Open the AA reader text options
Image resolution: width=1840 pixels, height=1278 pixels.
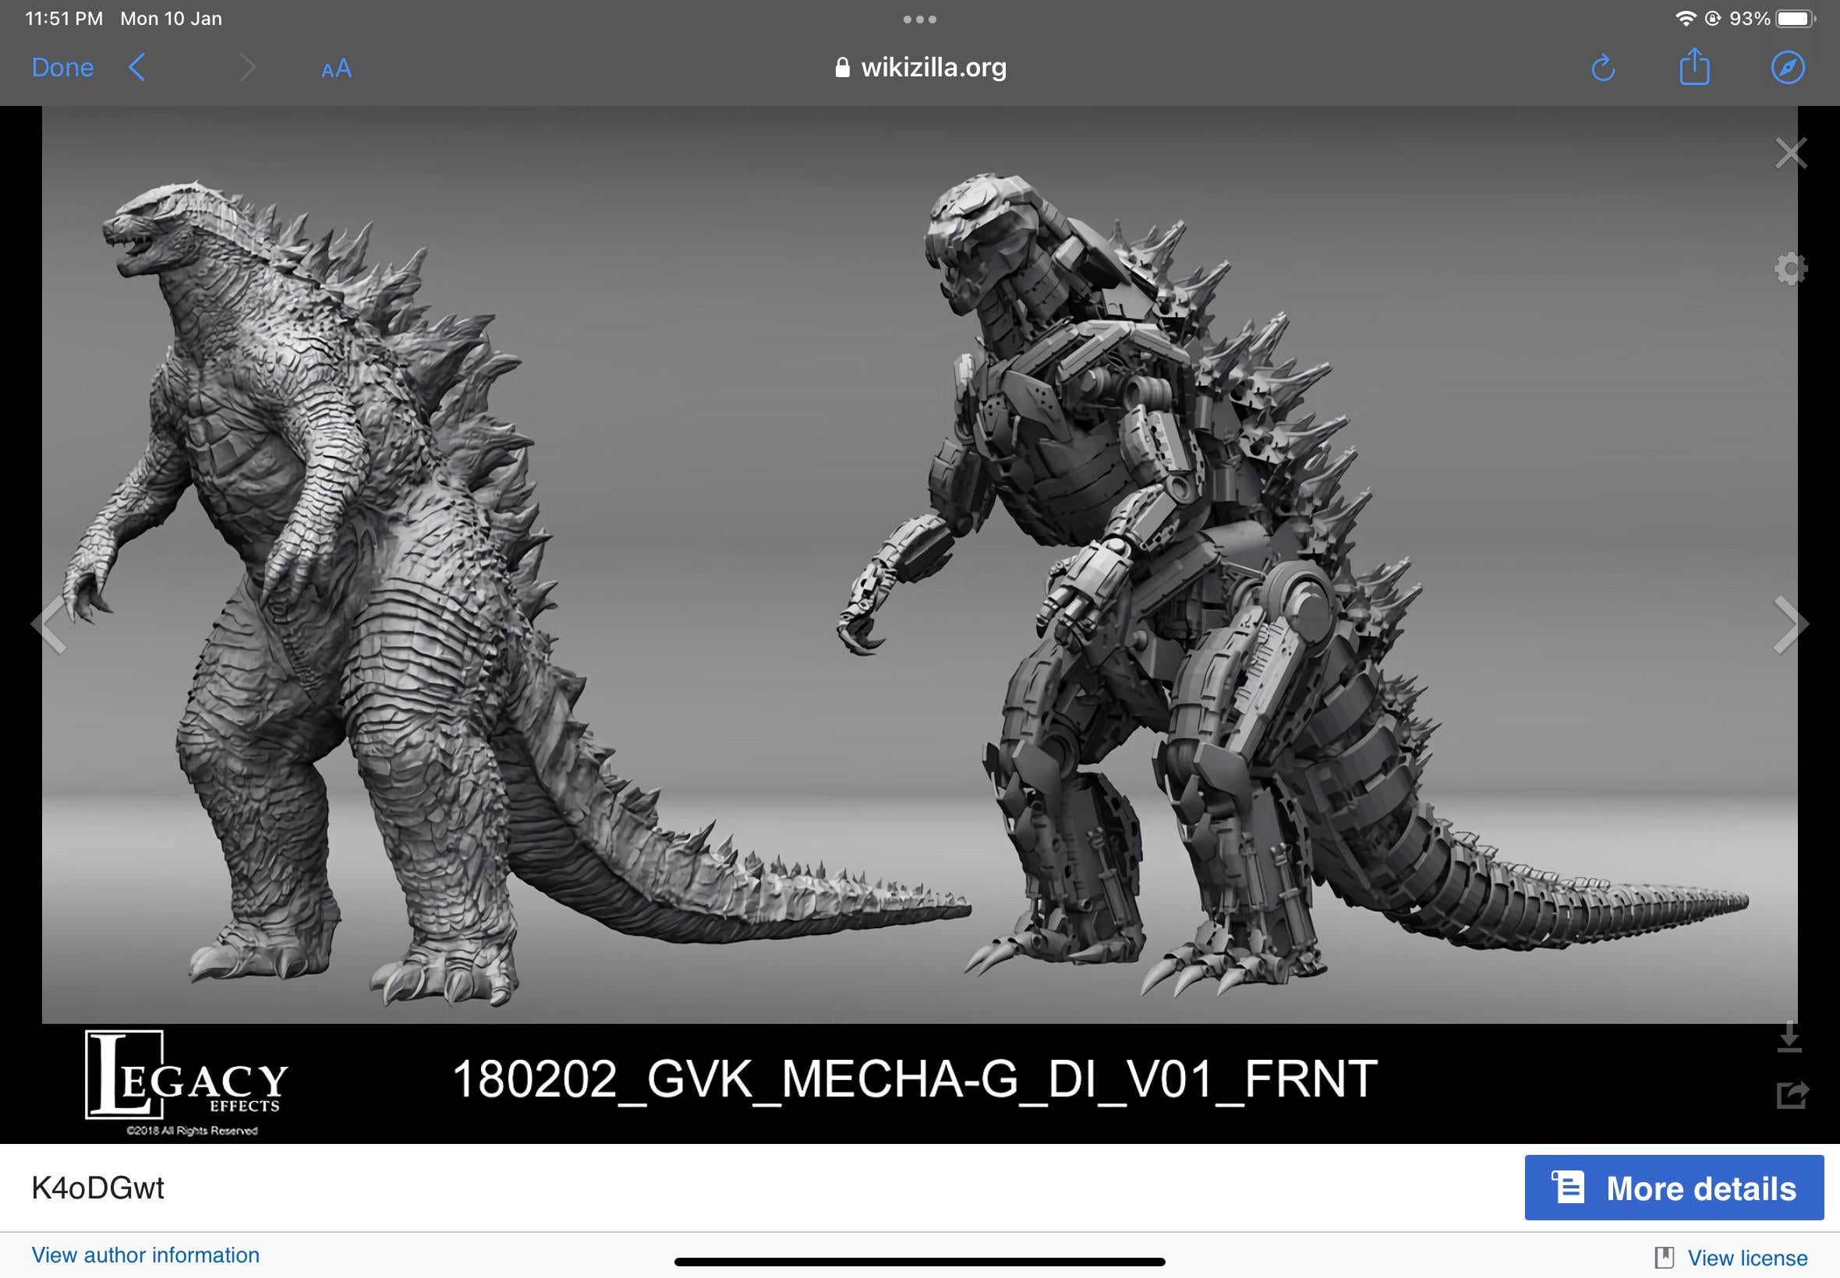(337, 69)
